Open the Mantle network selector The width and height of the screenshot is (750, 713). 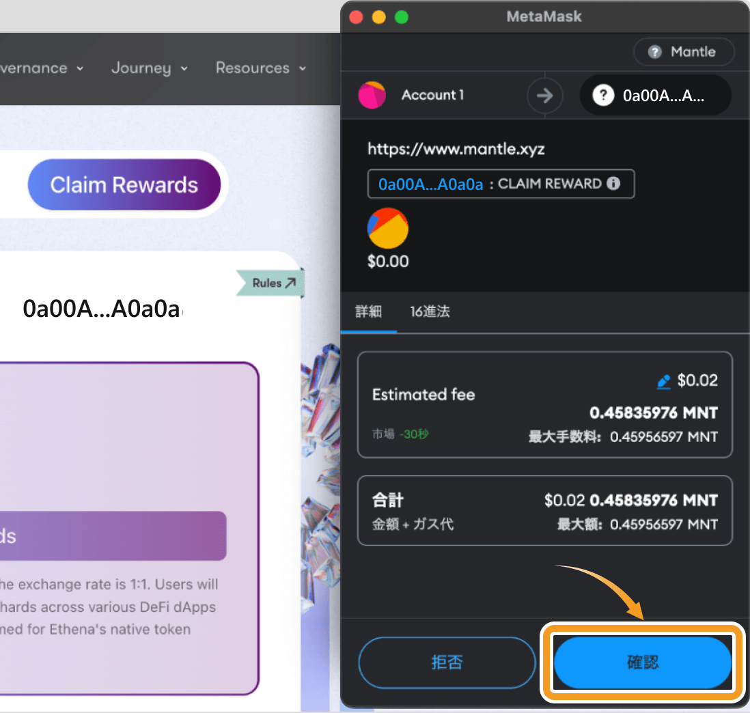point(684,52)
